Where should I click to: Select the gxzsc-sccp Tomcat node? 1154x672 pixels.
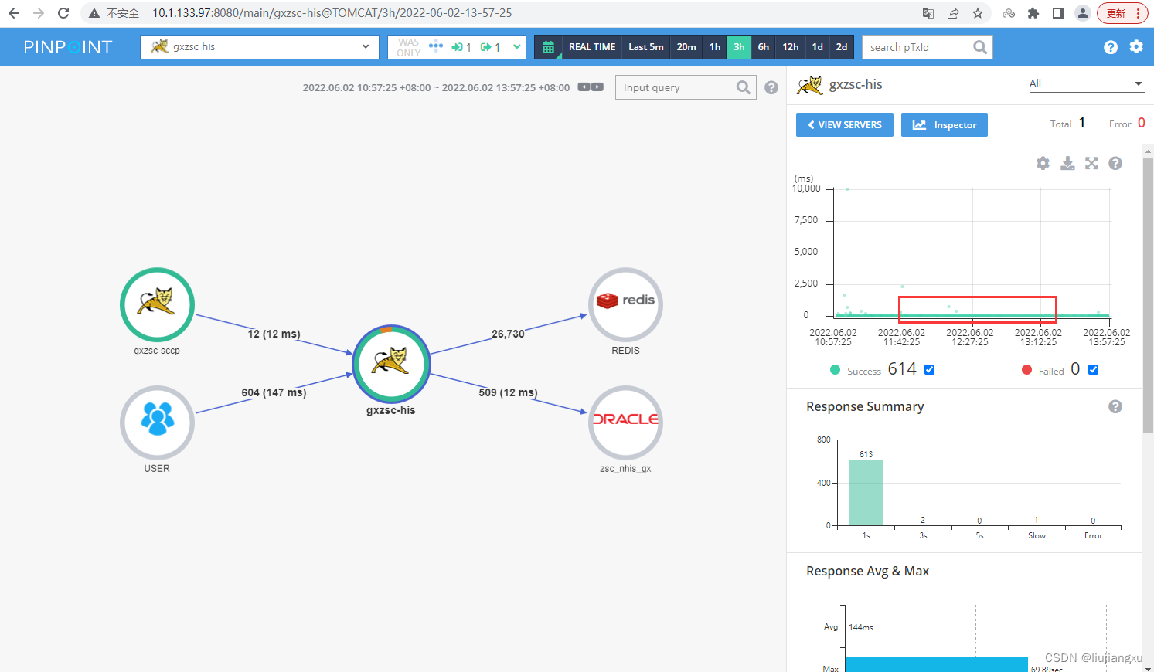click(x=157, y=304)
